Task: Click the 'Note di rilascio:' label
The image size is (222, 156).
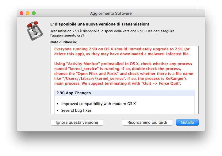Action: click(64, 42)
